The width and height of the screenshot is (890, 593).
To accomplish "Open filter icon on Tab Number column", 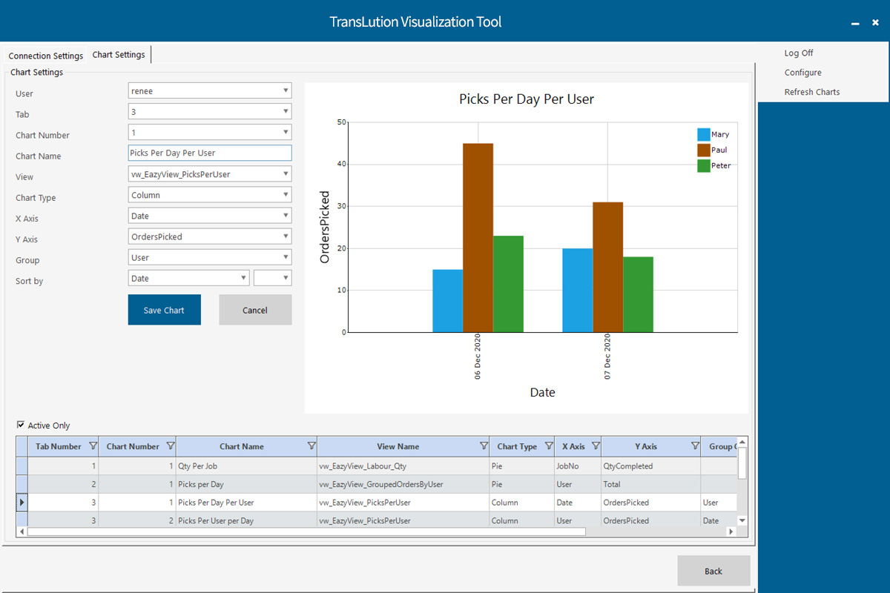I will click(x=93, y=446).
